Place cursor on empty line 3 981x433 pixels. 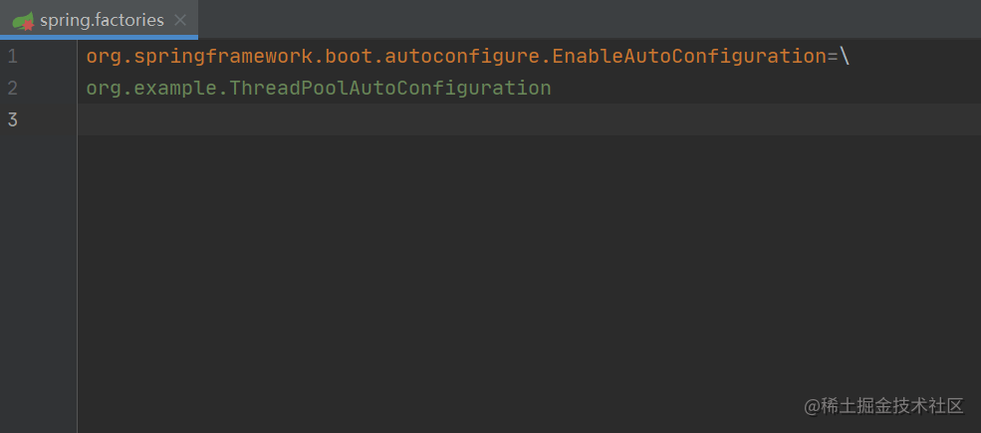pyautogui.click(x=398, y=120)
